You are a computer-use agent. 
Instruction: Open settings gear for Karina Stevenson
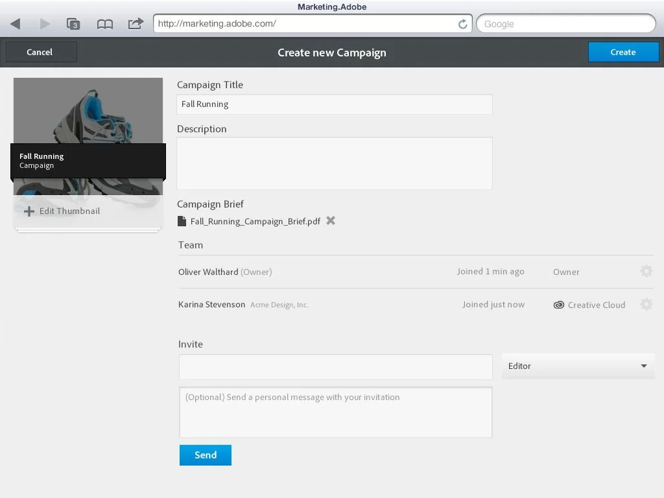click(646, 304)
